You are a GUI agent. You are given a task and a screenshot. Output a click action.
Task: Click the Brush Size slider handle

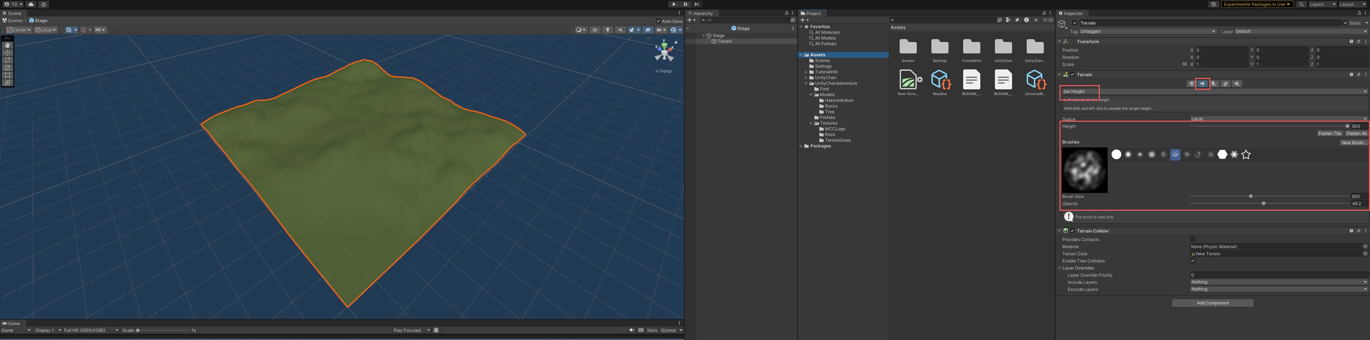tap(1250, 196)
